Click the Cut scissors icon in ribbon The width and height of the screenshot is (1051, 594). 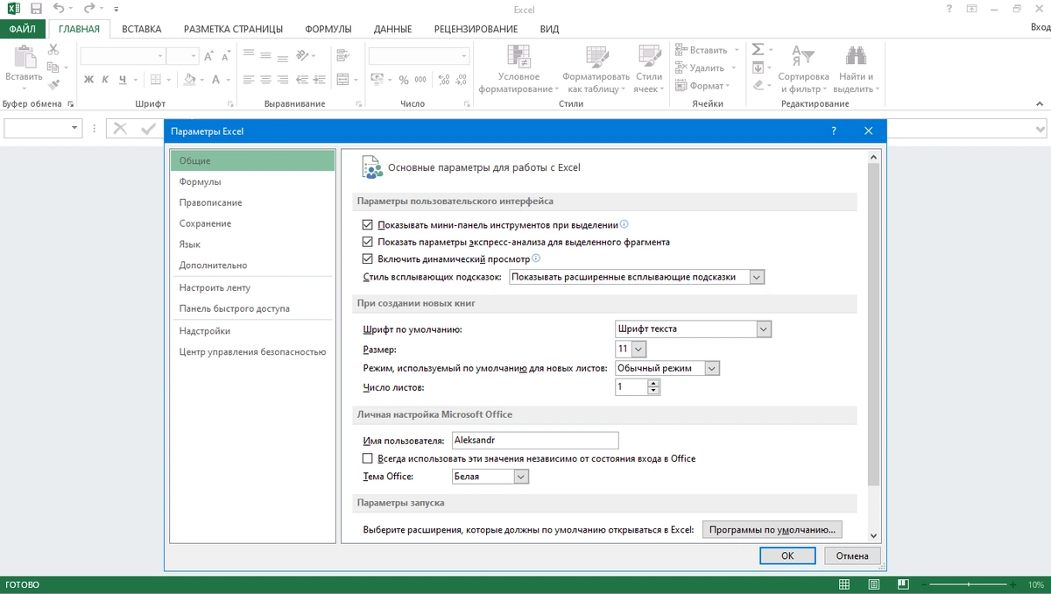click(53, 51)
